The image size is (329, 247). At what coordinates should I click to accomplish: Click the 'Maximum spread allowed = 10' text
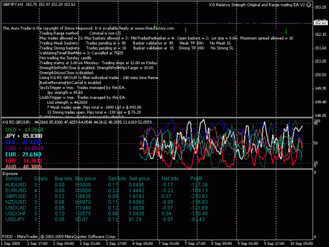(x=266, y=38)
